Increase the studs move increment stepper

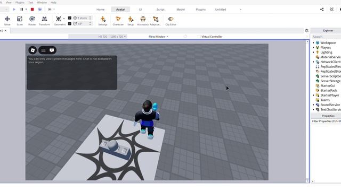[x=90, y=17]
